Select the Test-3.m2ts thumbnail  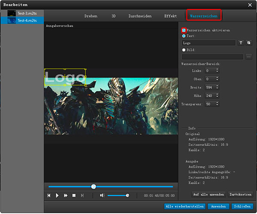coord(12,13)
